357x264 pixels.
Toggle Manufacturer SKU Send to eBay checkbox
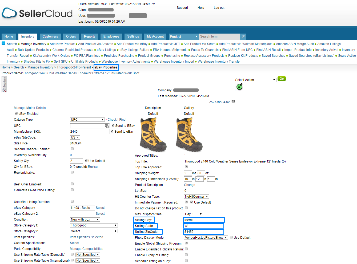click(x=112, y=131)
